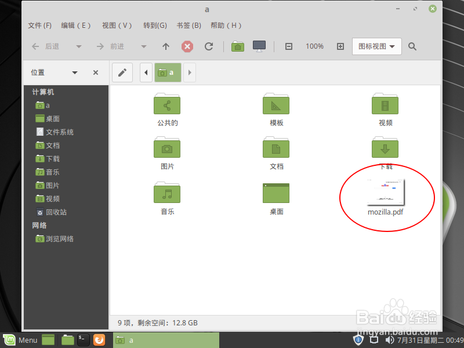The image size is (464, 348).
Task: Open the 图标视图 view mode dropdown
Action: click(x=376, y=46)
